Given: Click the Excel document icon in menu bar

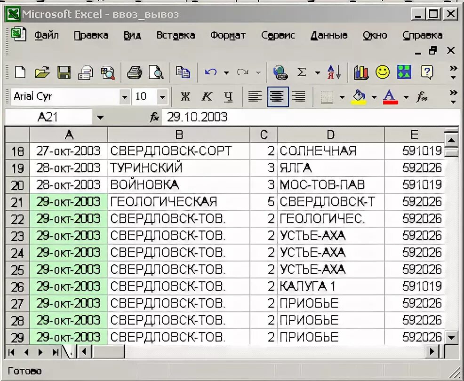Looking at the screenshot, I should tap(19, 34).
